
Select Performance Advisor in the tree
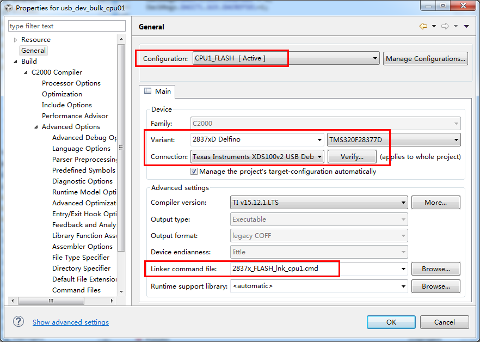tap(75, 116)
